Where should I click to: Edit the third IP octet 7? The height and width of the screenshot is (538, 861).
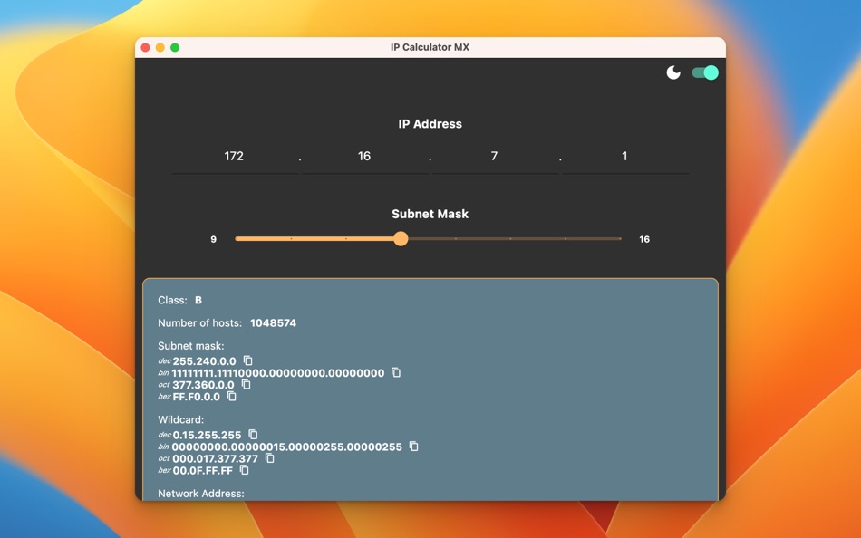tap(494, 157)
